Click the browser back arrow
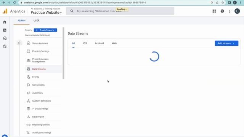This screenshot has height=137, width=244. (4, 3)
